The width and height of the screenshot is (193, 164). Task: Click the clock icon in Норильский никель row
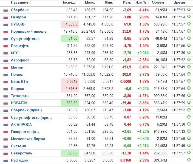pos(189,31)
